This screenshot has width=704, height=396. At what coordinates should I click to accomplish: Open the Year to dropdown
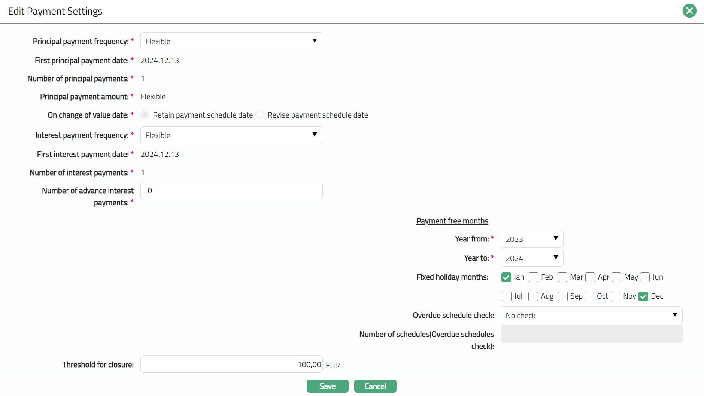531,258
